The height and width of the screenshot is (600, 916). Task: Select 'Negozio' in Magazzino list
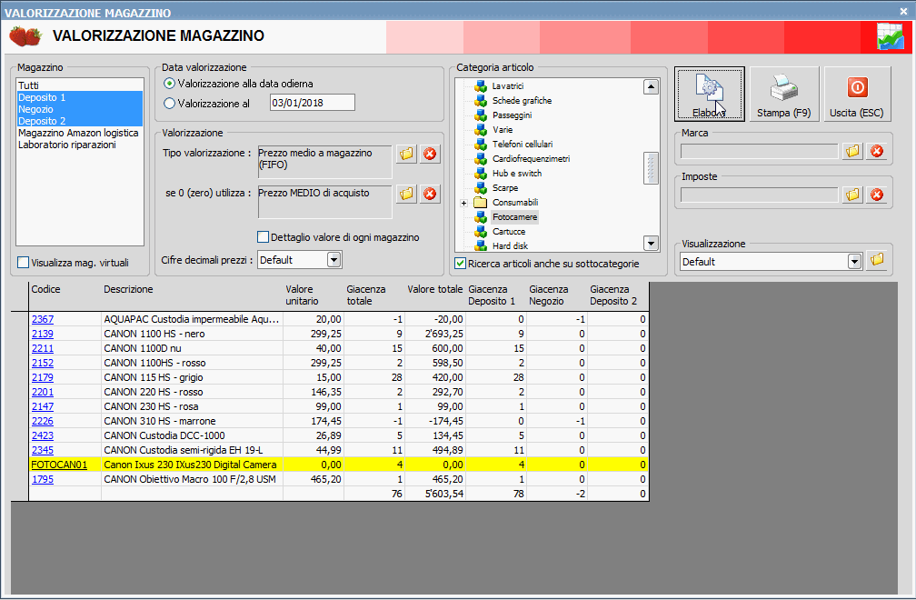[79, 109]
